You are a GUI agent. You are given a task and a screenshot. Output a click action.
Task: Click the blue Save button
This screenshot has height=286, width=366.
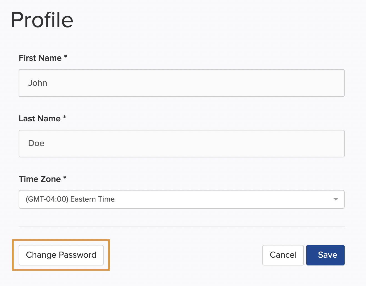pos(325,255)
